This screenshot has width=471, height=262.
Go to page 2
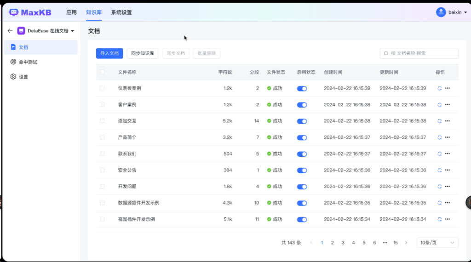(x=332, y=243)
